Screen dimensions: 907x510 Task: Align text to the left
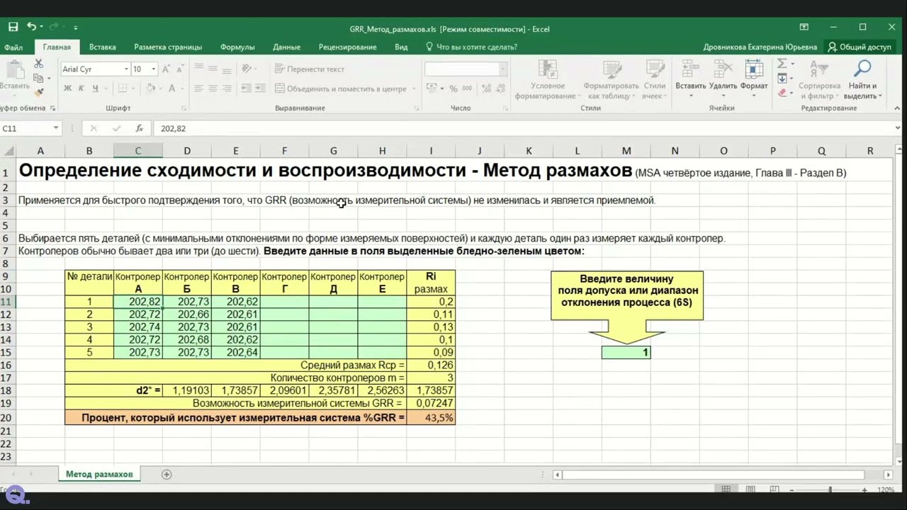199,89
